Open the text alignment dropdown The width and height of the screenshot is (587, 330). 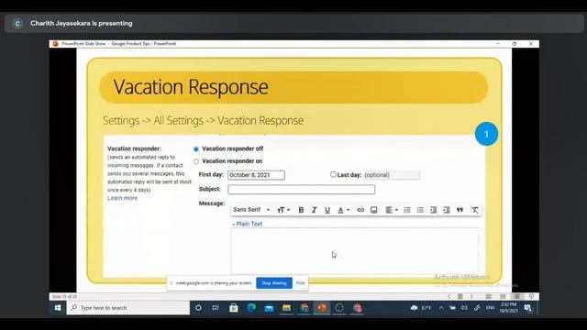tap(392, 210)
